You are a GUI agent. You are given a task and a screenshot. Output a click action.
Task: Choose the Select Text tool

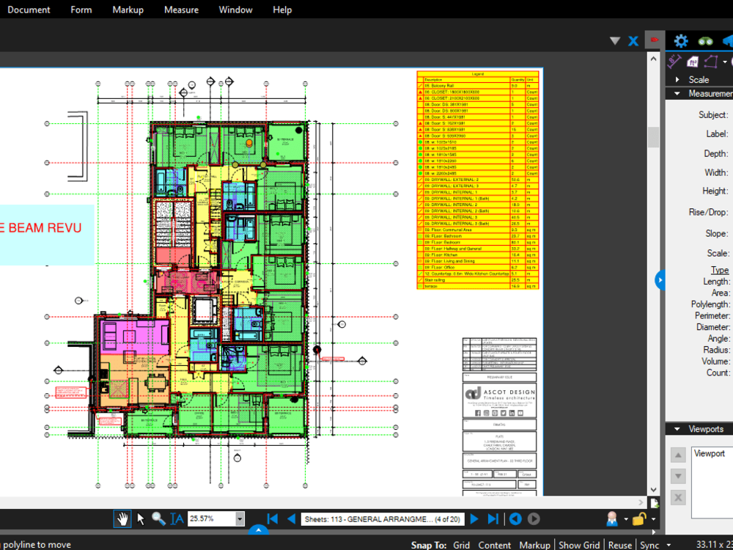(177, 518)
